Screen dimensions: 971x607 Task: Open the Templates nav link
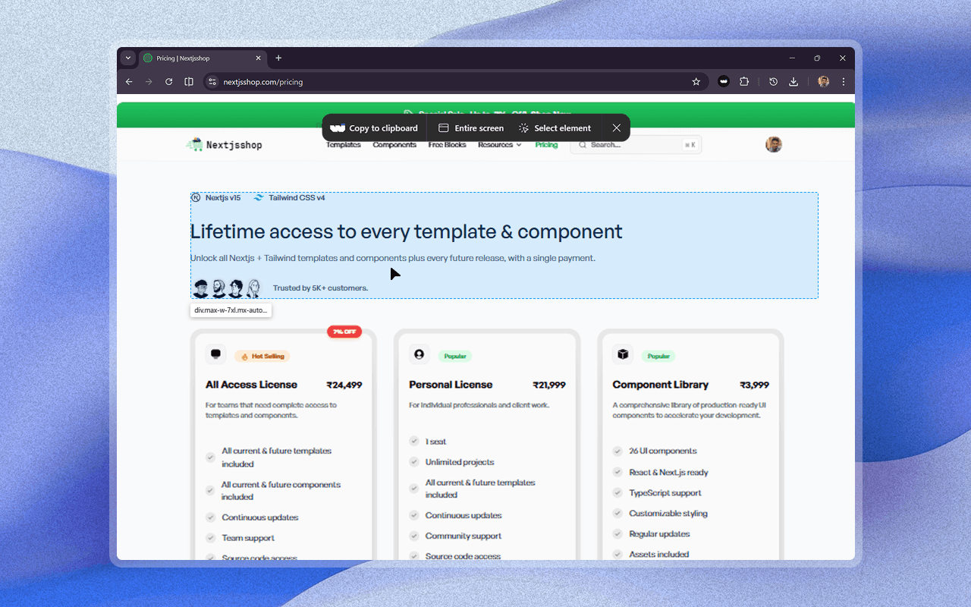(x=344, y=145)
